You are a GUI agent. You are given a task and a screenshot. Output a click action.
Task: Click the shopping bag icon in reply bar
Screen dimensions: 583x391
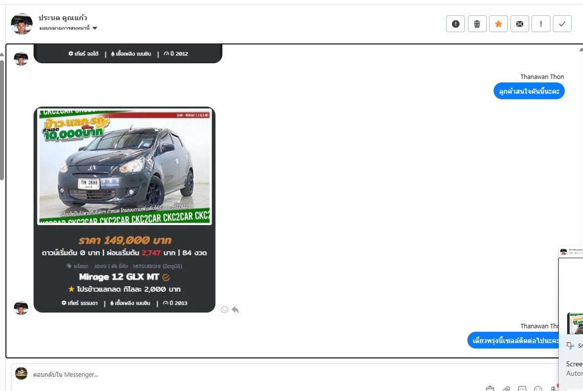pyautogui.click(x=490, y=389)
